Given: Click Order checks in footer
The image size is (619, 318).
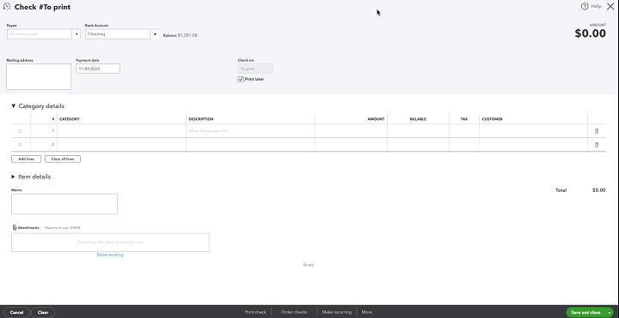Looking at the screenshot, I should pyautogui.click(x=294, y=312).
